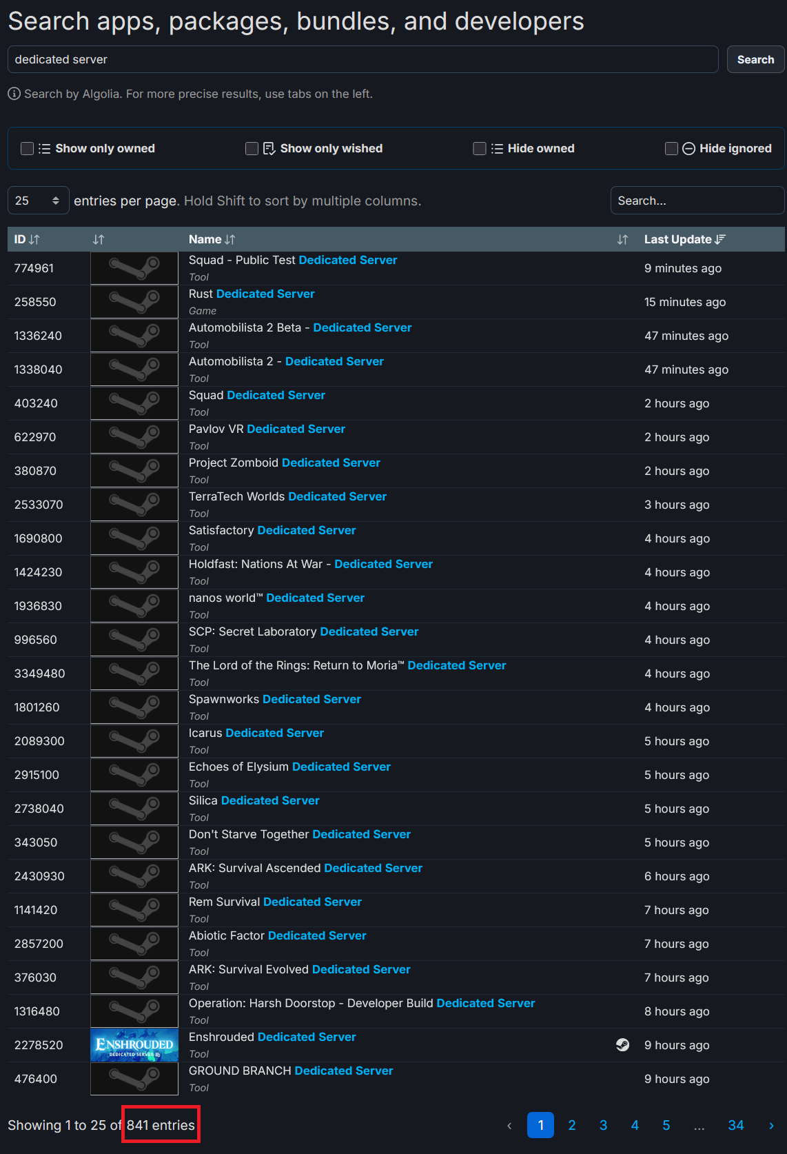Open Enshrouded Dedicated Server thumbnail

134,1045
